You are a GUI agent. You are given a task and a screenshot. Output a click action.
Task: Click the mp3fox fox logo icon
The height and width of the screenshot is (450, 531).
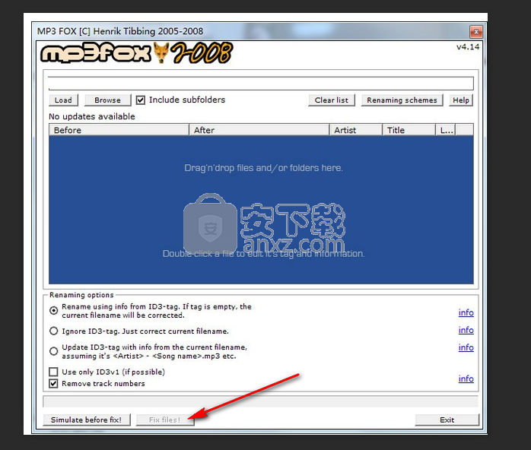tap(161, 52)
